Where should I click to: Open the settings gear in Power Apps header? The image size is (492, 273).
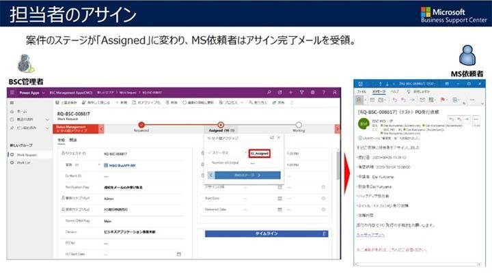(312, 92)
